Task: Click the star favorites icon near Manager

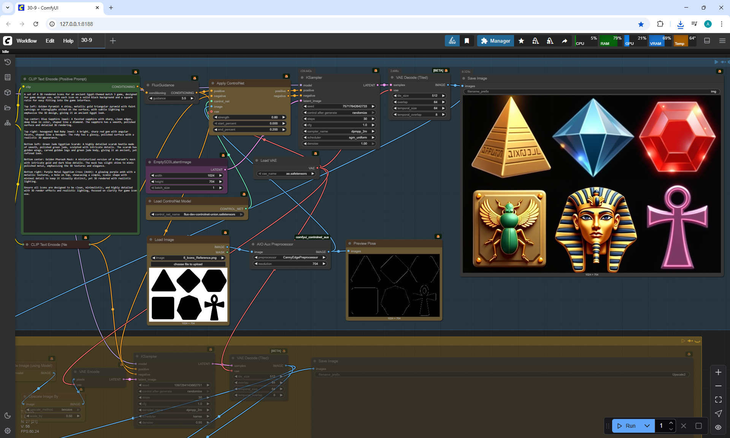Action: tap(521, 41)
